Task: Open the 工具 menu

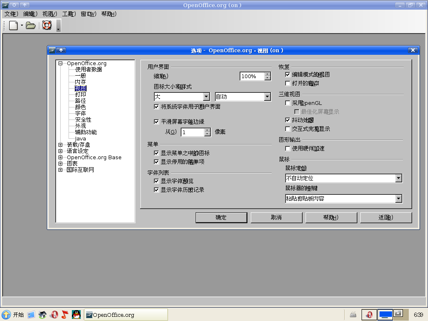Action: [69, 14]
